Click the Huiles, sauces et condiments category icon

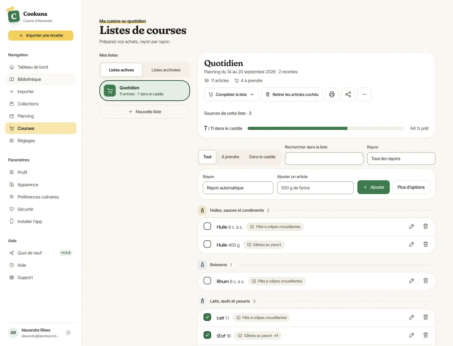pos(202,210)
